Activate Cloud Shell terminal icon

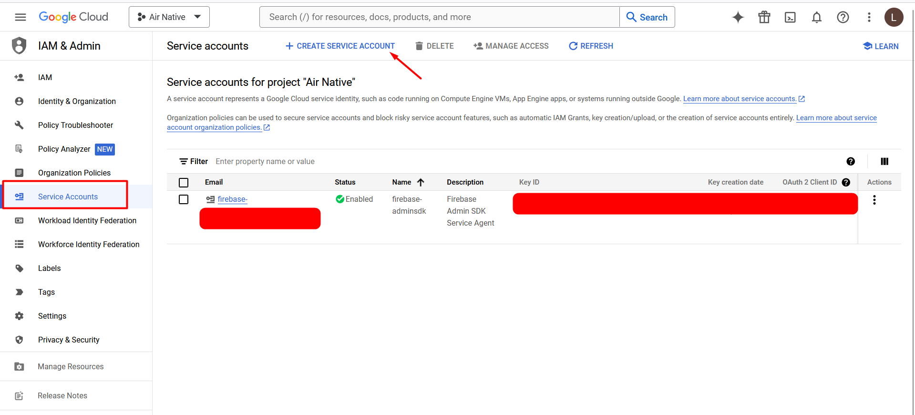[790, 17]
